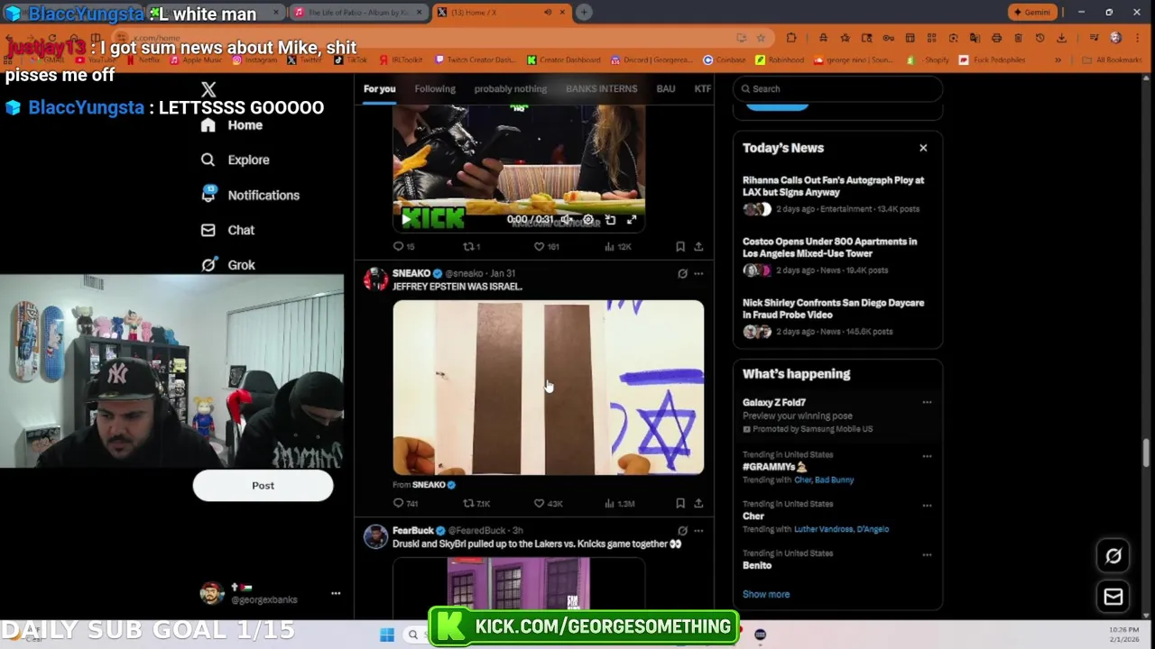The image size is (1155, 649).
Task: Open Grok from the sidebar
Action: tap(227, 265)
